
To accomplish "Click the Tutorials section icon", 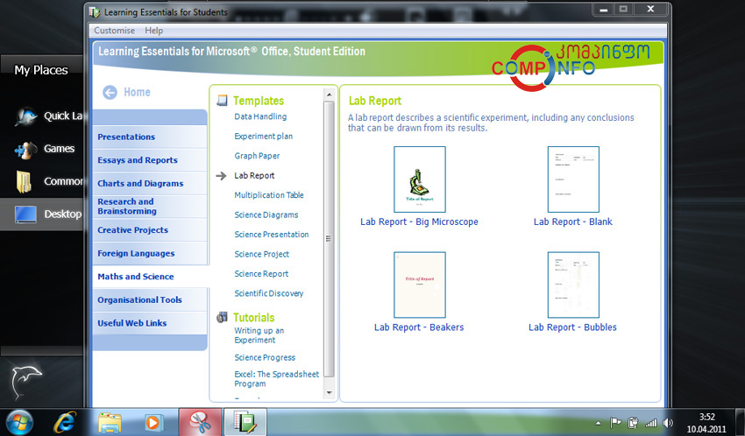I will click(222, 318).
